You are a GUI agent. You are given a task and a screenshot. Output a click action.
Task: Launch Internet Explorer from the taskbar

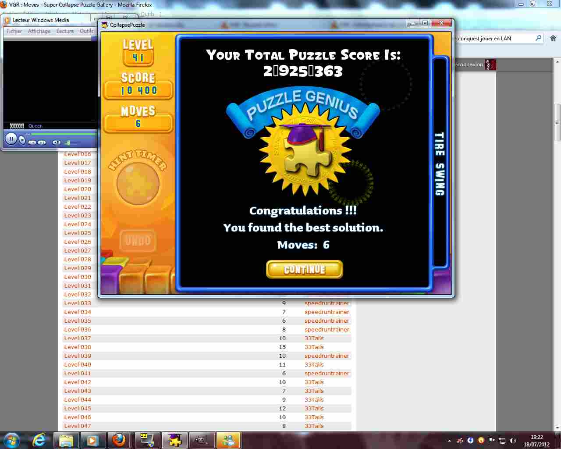tap(39, 440)
